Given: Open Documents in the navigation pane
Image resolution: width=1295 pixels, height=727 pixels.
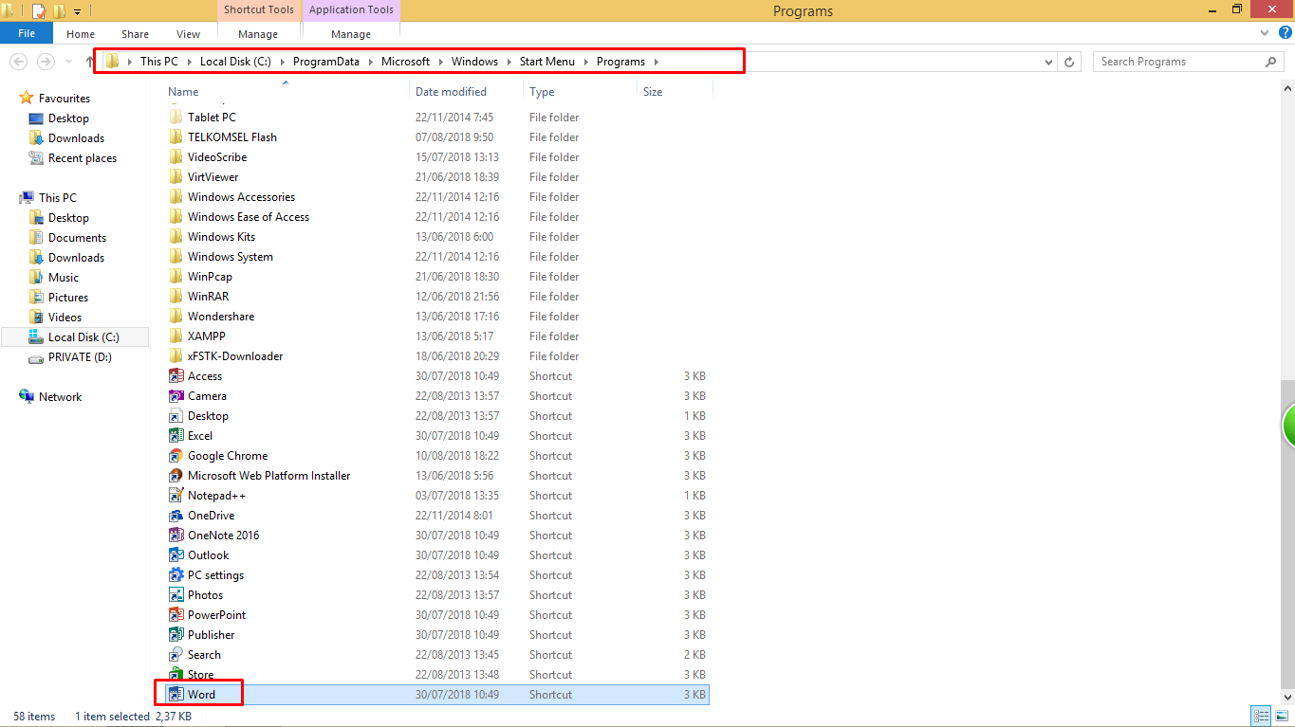Looking at the screenshot, I should 77,238.
